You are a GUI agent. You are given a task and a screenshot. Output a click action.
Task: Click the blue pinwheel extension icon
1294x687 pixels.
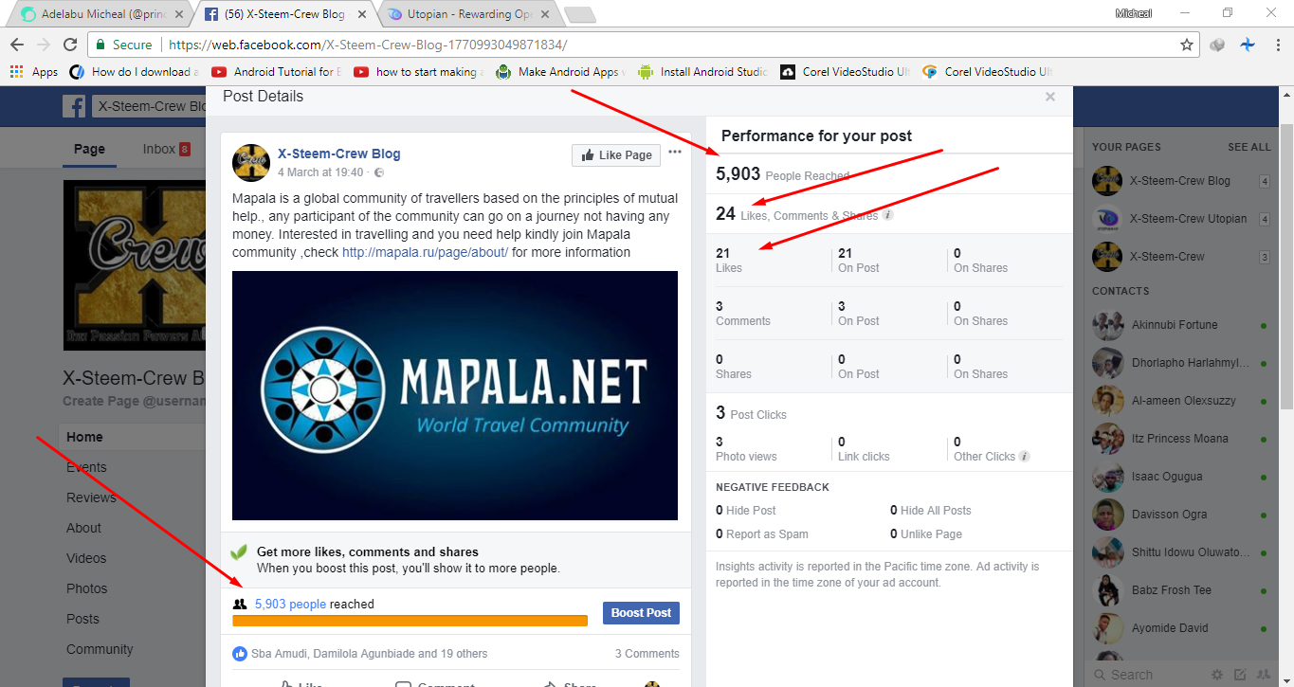click(1248, 45)
